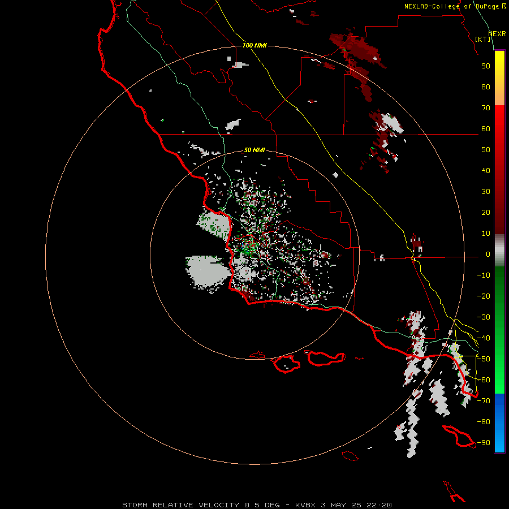Click the NEXR label near the color scale
Image resolution: width=509 pixels, height=509 pixels.
coord(497,34)
